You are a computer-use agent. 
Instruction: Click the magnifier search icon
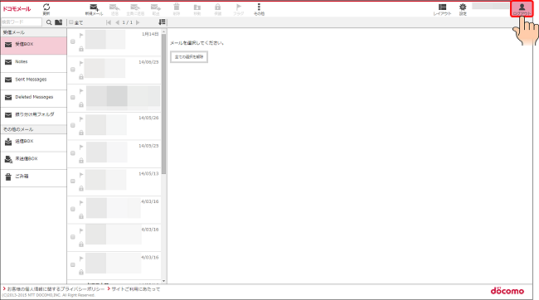pos(49,22)
